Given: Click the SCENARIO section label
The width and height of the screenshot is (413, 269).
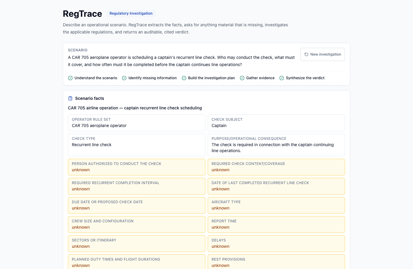Looking at the screenshot, I should click(x=78, y=50).
